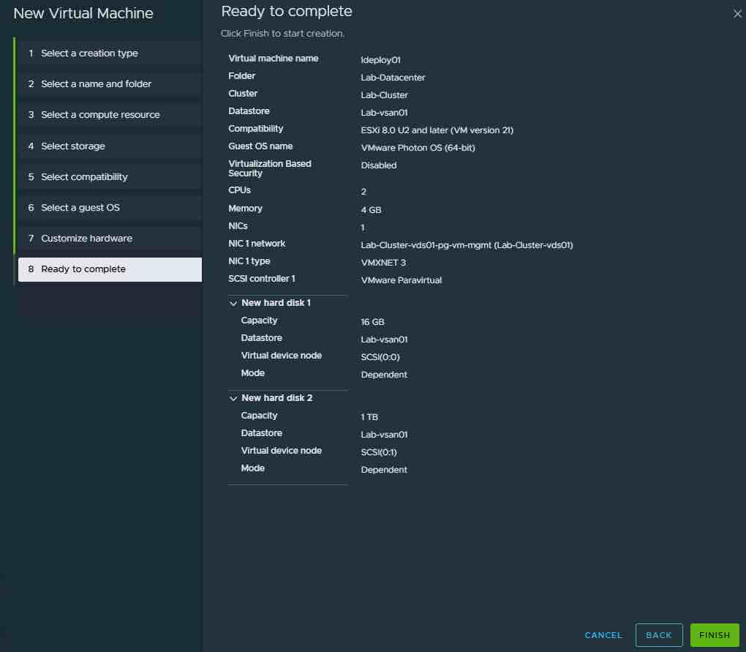Viewport: 746px width, 652px height.
Task: Click the 1 TB capacity value
Action: click(x=369, y=417)
